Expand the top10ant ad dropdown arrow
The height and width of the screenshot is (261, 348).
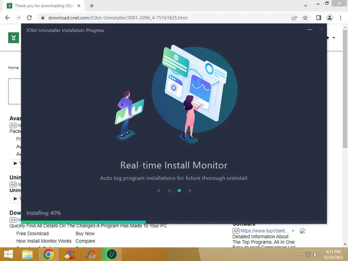point(293,231)
